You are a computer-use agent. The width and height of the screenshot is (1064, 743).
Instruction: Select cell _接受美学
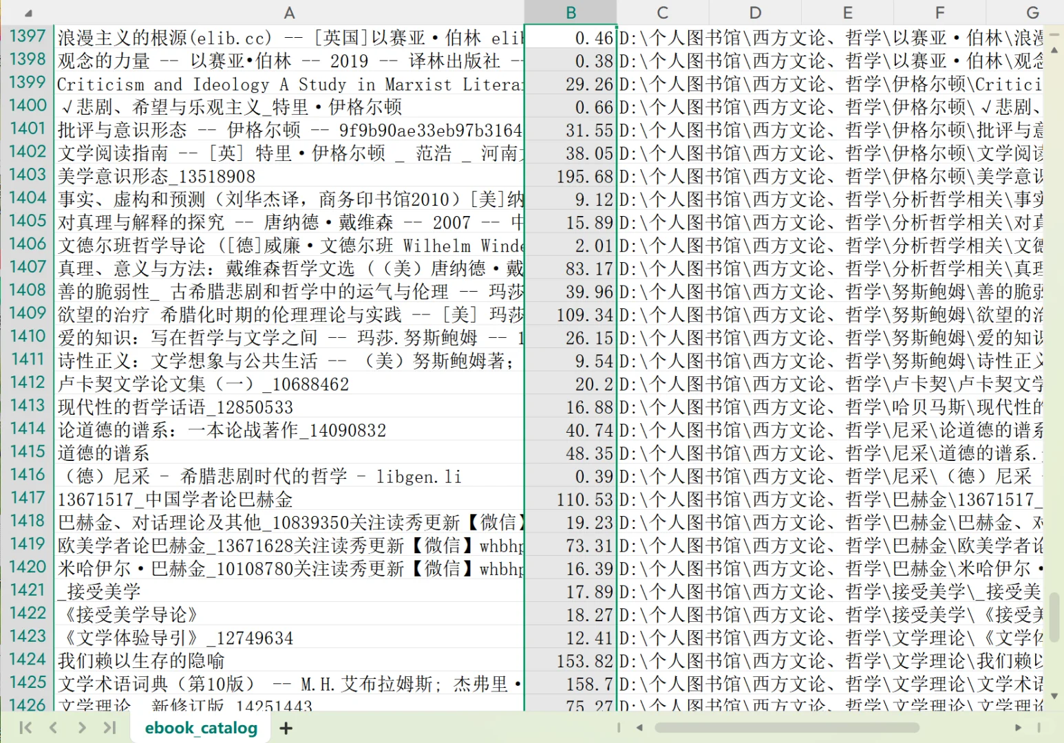click(x=289, y=591)
